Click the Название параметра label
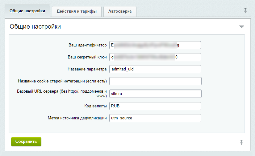 [x=87, y=69]
